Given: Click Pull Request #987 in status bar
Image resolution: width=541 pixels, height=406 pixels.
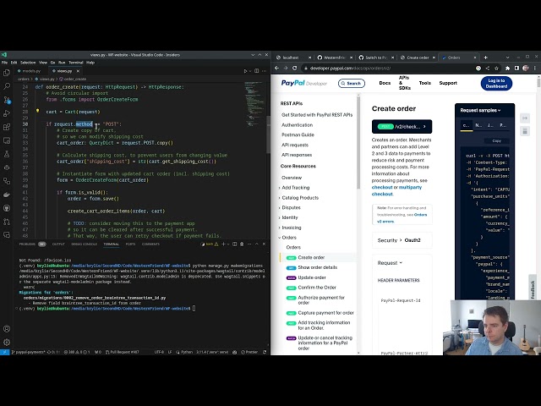Looking at the screenshot, I should (x=122, y=352).
